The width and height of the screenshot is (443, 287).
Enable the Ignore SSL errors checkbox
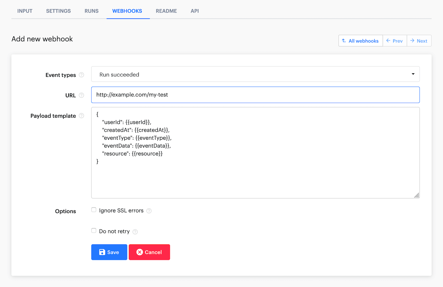tap(94, 210)
